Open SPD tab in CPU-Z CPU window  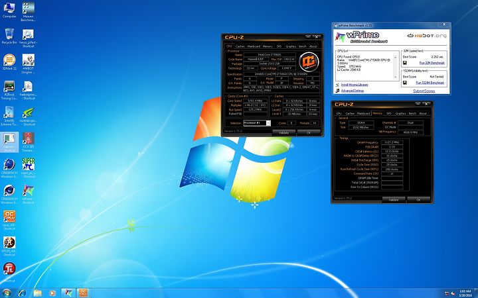(279, 46)
